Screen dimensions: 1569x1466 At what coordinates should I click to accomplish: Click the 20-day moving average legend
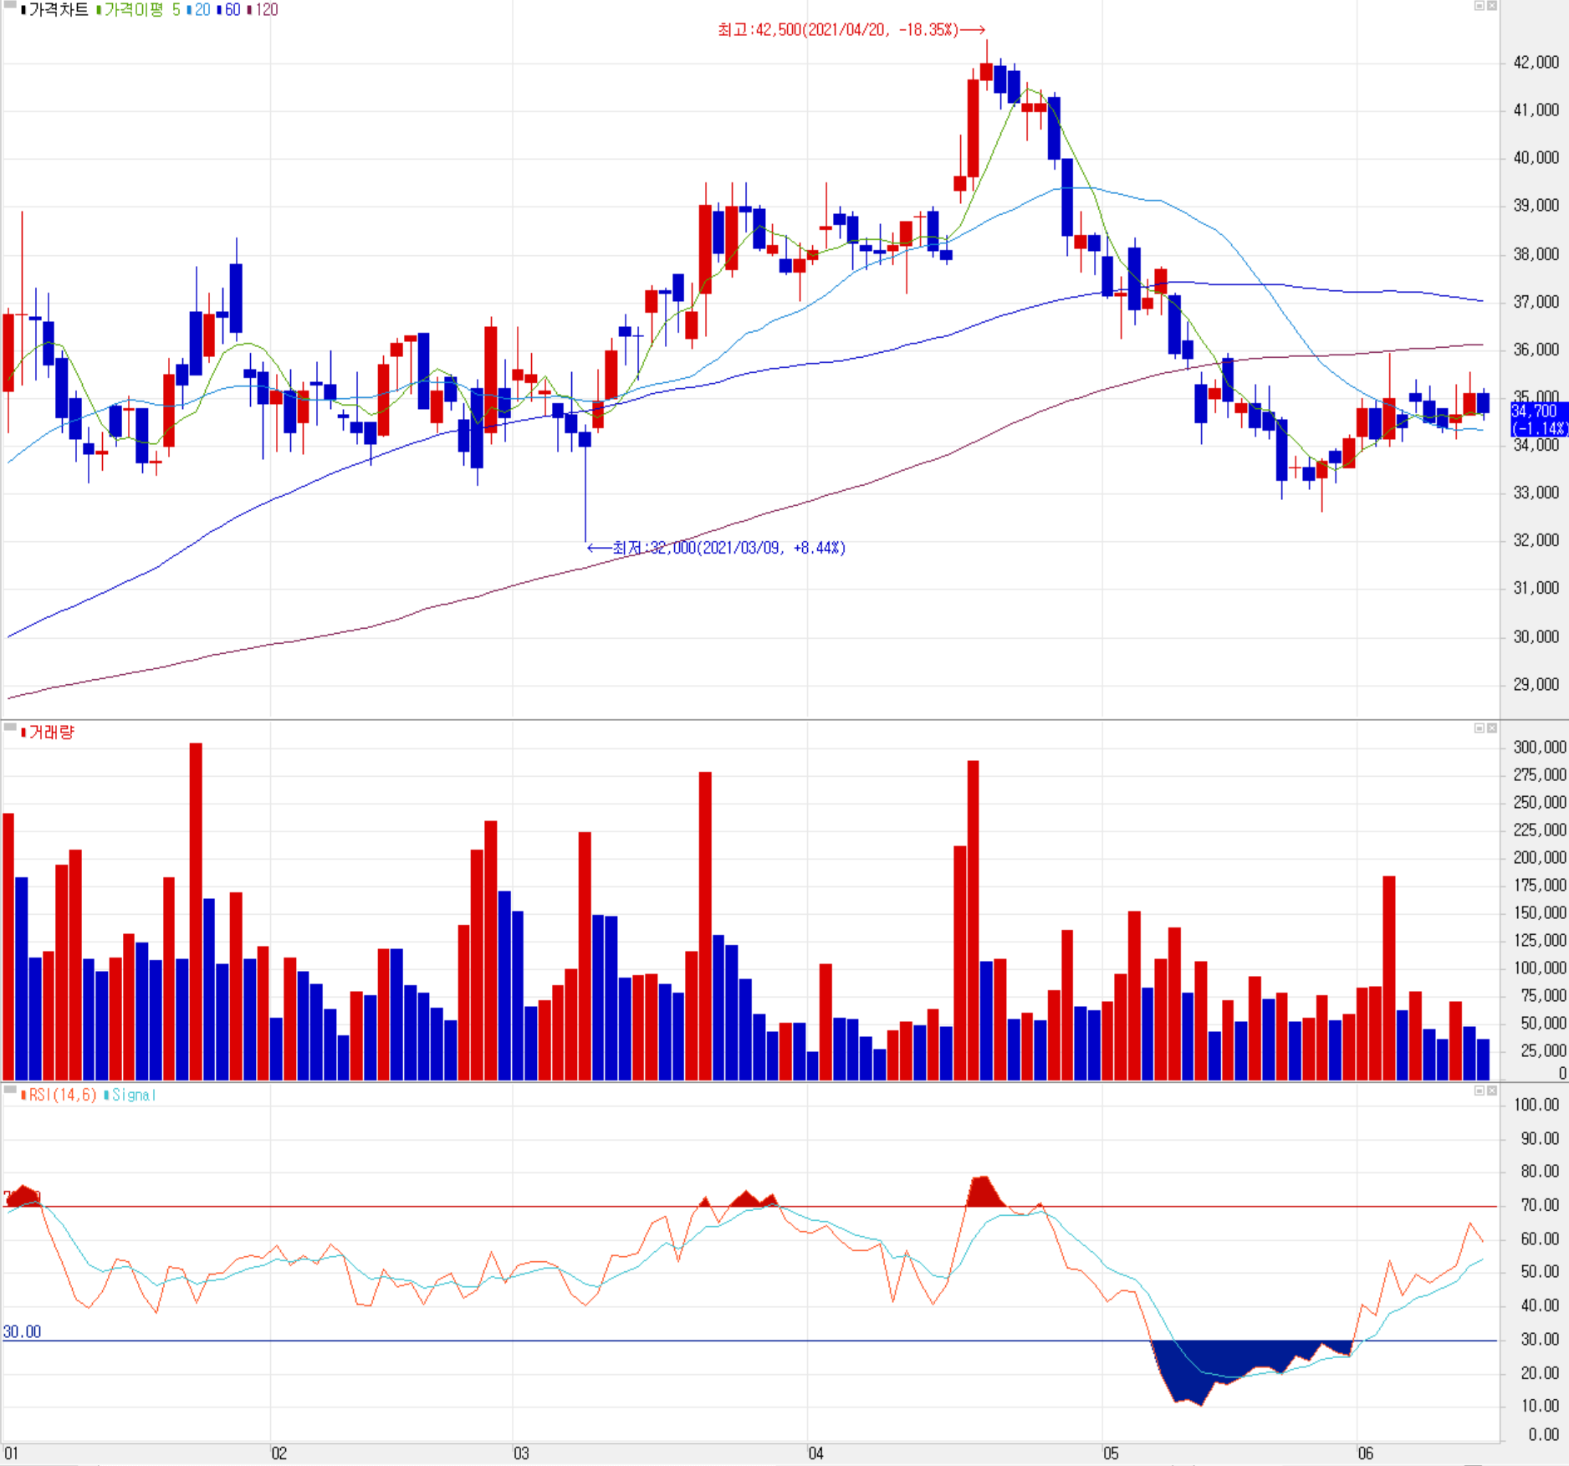(x=198, y=10)
